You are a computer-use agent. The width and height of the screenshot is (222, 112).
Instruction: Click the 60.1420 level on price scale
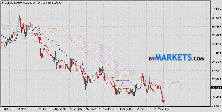coord(216,62)
